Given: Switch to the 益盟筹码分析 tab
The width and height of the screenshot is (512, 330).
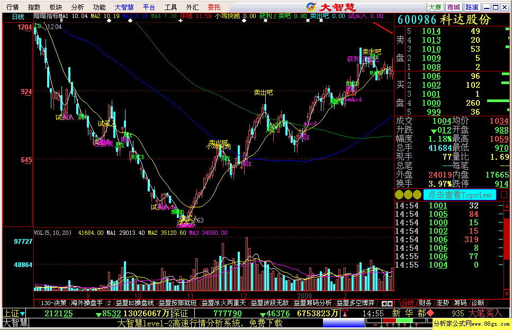Looking at the screenshot, I should tap(312, 303).
